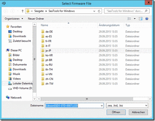The height and width of the screenshot is (121, 155).
Task: Close the Select Firmware File dialog
Action: 148,2
